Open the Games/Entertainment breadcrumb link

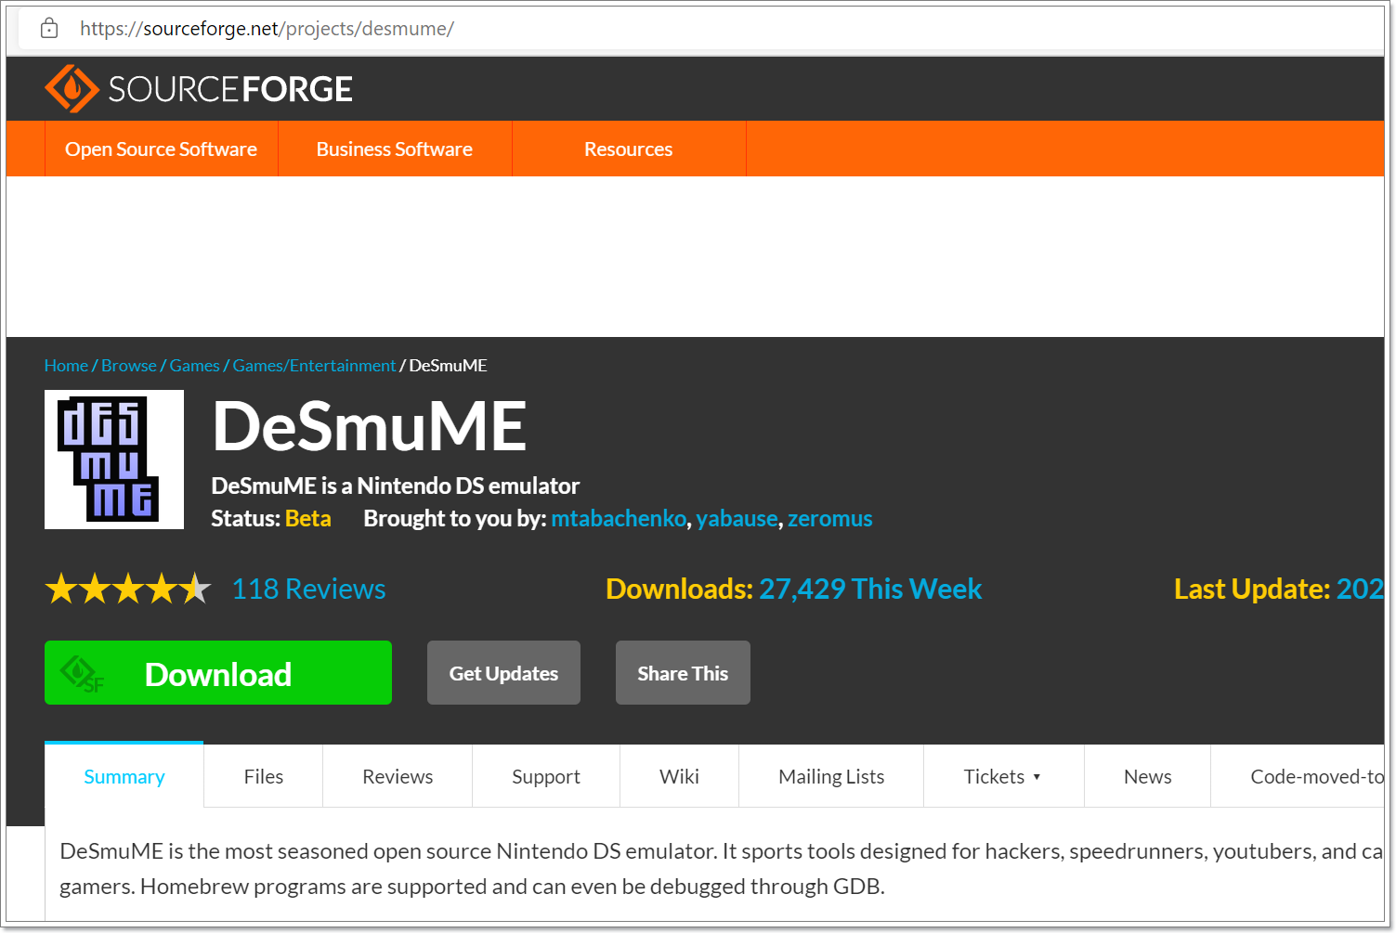314,366
